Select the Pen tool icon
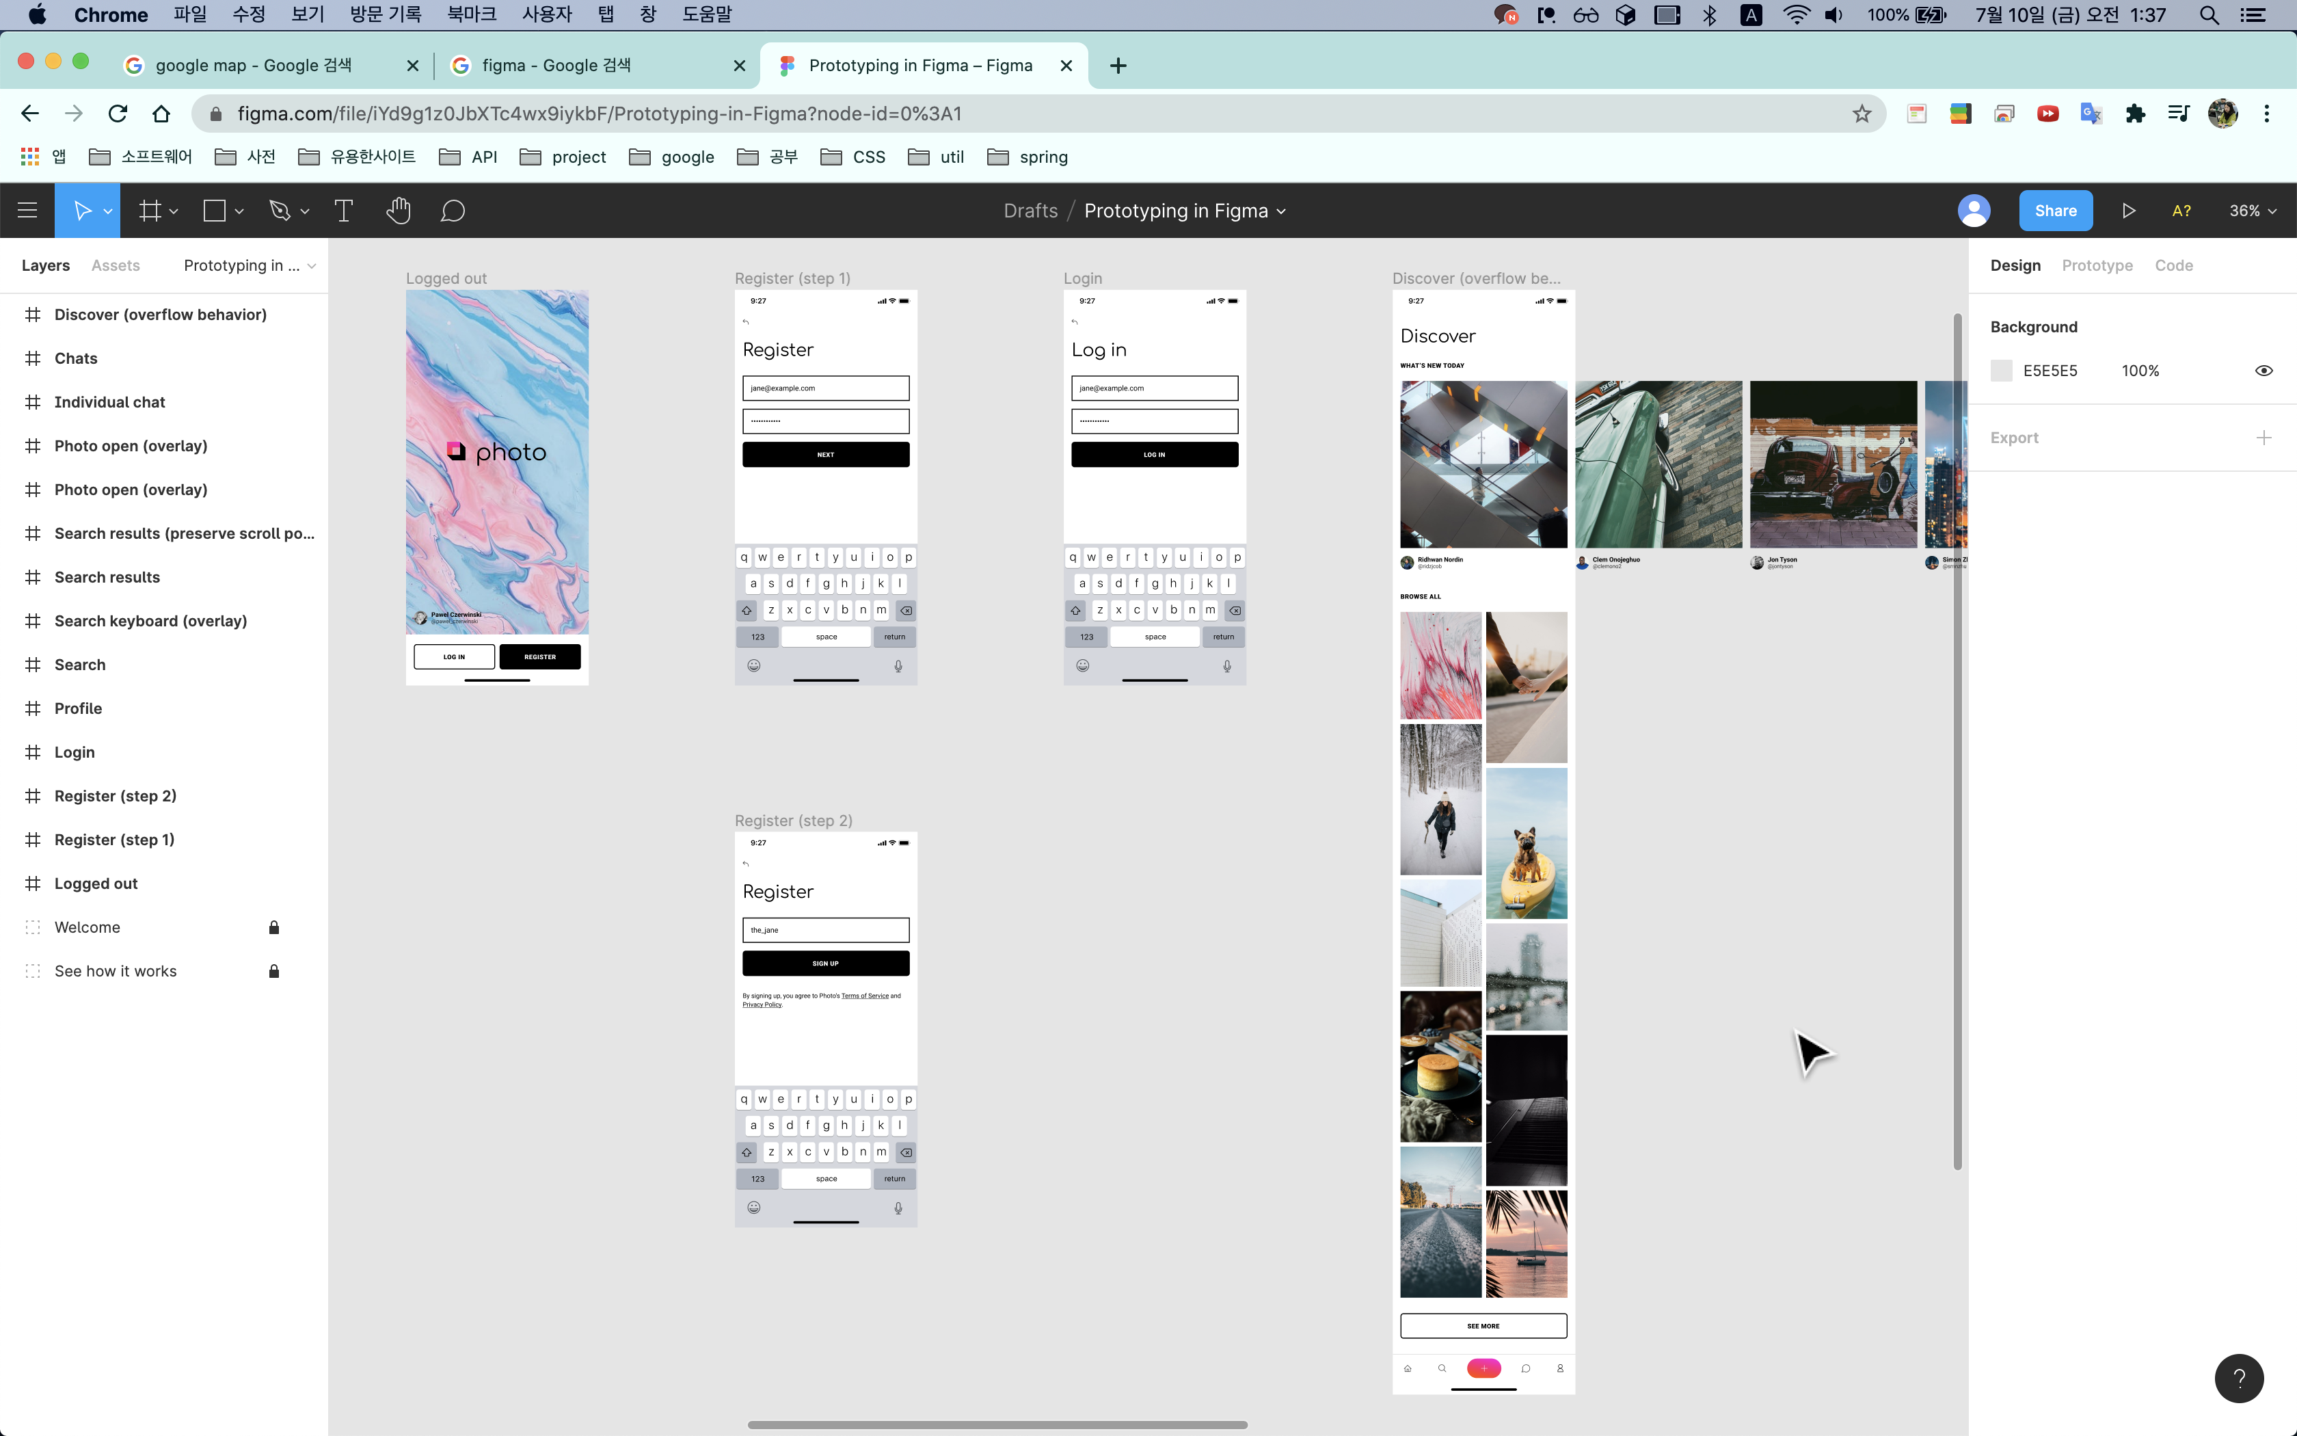2297x1436 pixels. click(279, 211)
